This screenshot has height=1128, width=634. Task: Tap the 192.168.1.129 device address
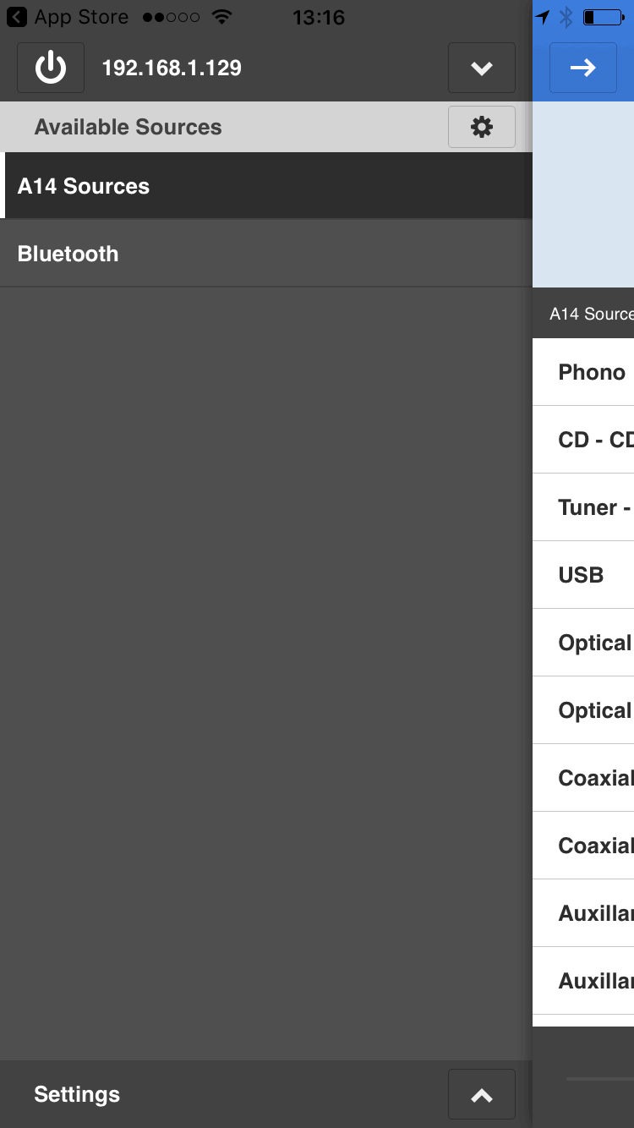coord(172,68)
